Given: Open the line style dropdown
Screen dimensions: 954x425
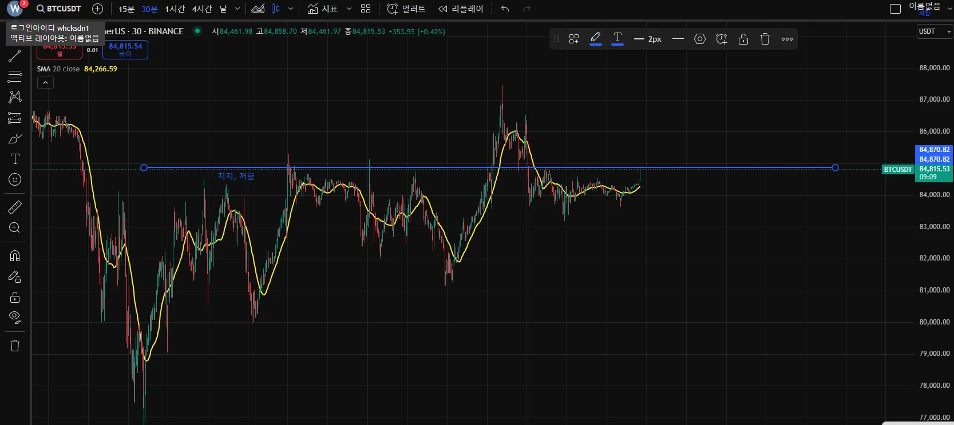Looking at the screenshot, I should pyautogui.click(x=678, y=39).
